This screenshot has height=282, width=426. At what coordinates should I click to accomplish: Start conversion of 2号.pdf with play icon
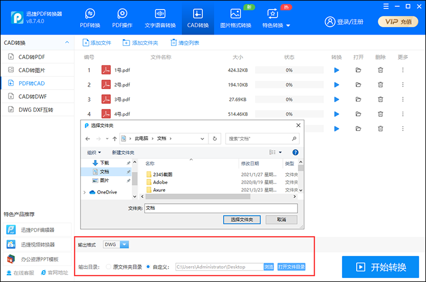[336, 85]
